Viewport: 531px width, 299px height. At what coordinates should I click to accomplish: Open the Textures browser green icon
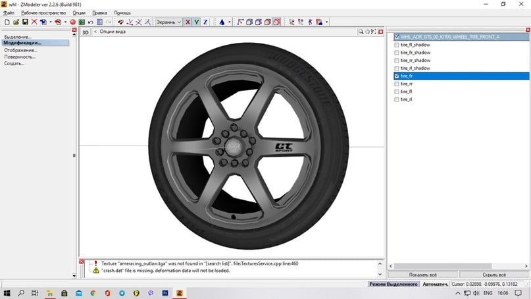82,22
